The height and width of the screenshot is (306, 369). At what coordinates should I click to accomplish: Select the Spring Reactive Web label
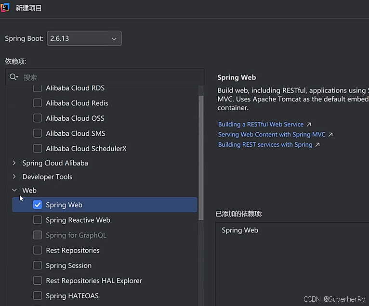pyautogui.click(x=78, y=220)
